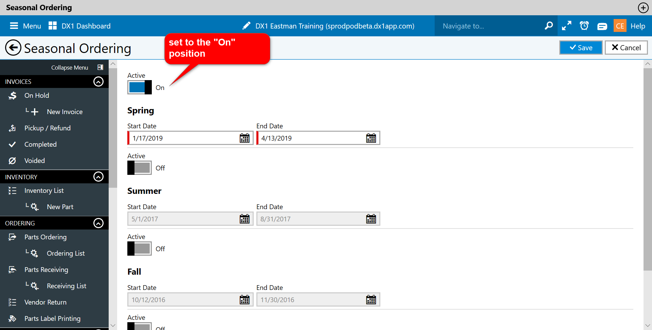Click the Vendor Return icon
The image size is (652, 330).
click(12, 302)
